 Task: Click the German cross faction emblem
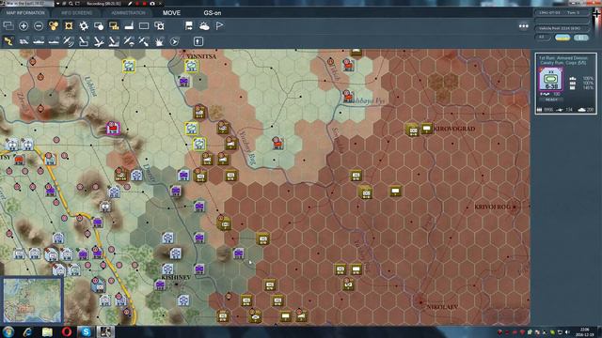[596, 15]
